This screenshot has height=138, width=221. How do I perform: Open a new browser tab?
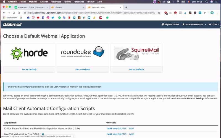126,7
